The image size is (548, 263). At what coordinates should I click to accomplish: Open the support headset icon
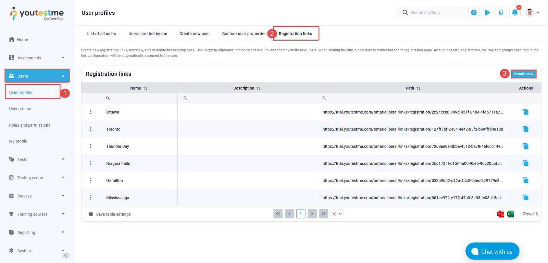(501, 13)
